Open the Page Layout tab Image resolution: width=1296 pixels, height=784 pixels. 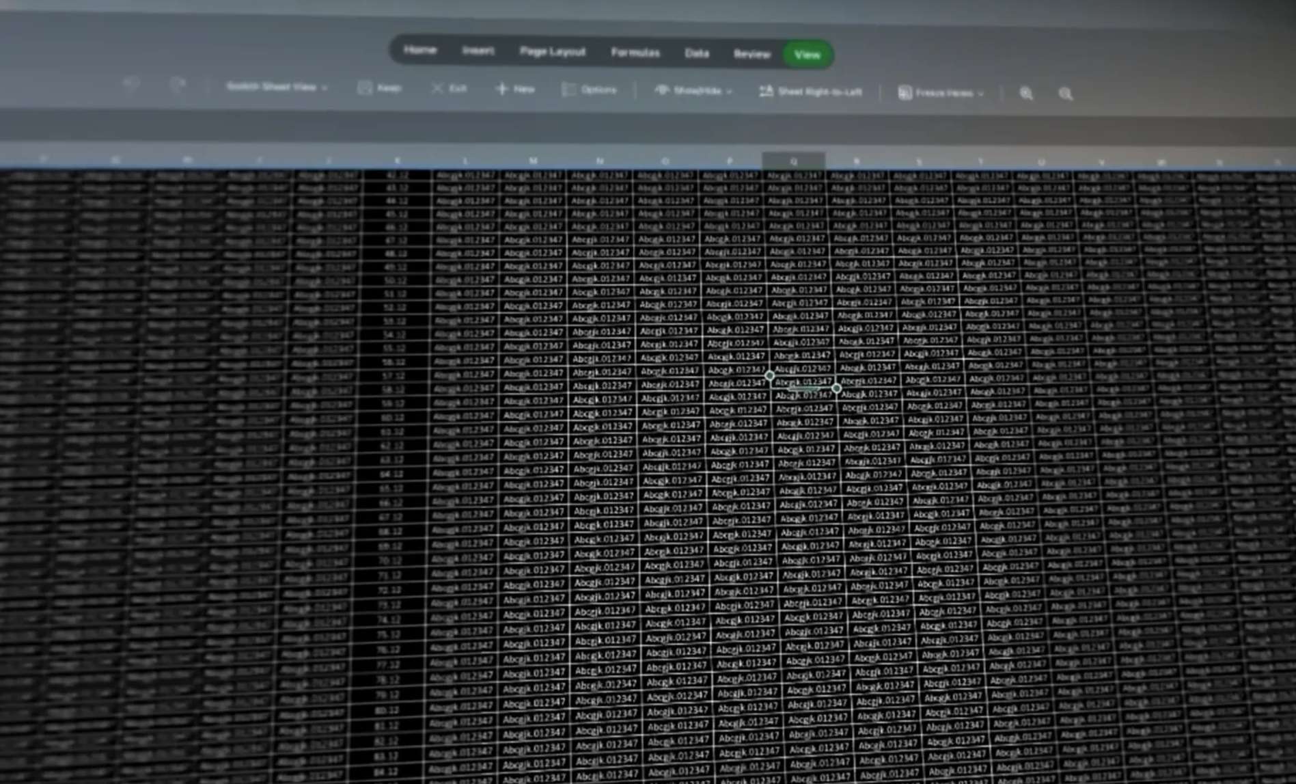pos(552,51)
